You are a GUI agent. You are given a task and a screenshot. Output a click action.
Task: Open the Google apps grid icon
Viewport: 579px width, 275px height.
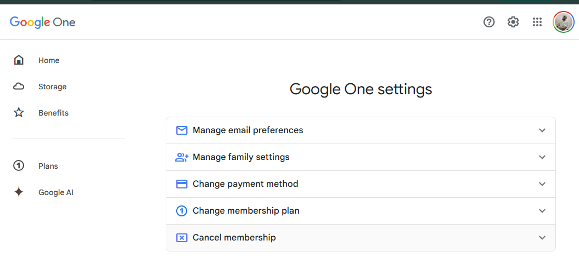[537, 22]
